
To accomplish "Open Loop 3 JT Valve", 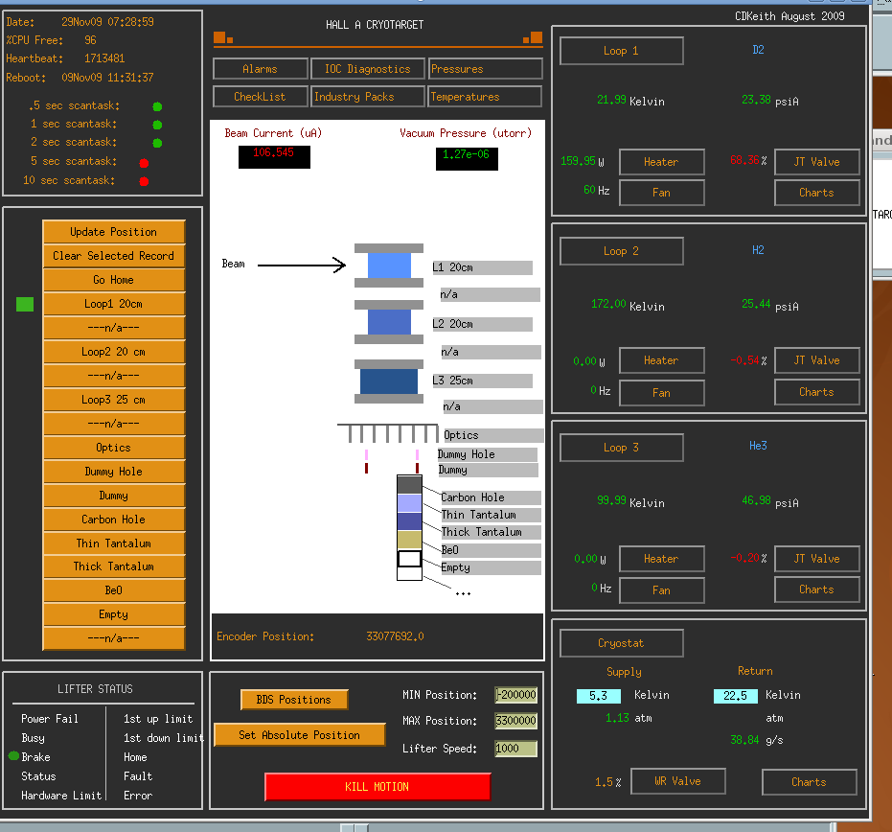I will tap(817, 559).
